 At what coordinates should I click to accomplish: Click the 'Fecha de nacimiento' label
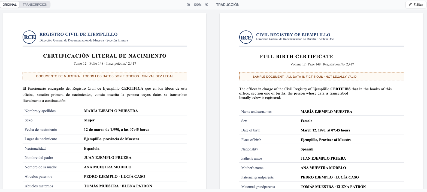point(41,130)
